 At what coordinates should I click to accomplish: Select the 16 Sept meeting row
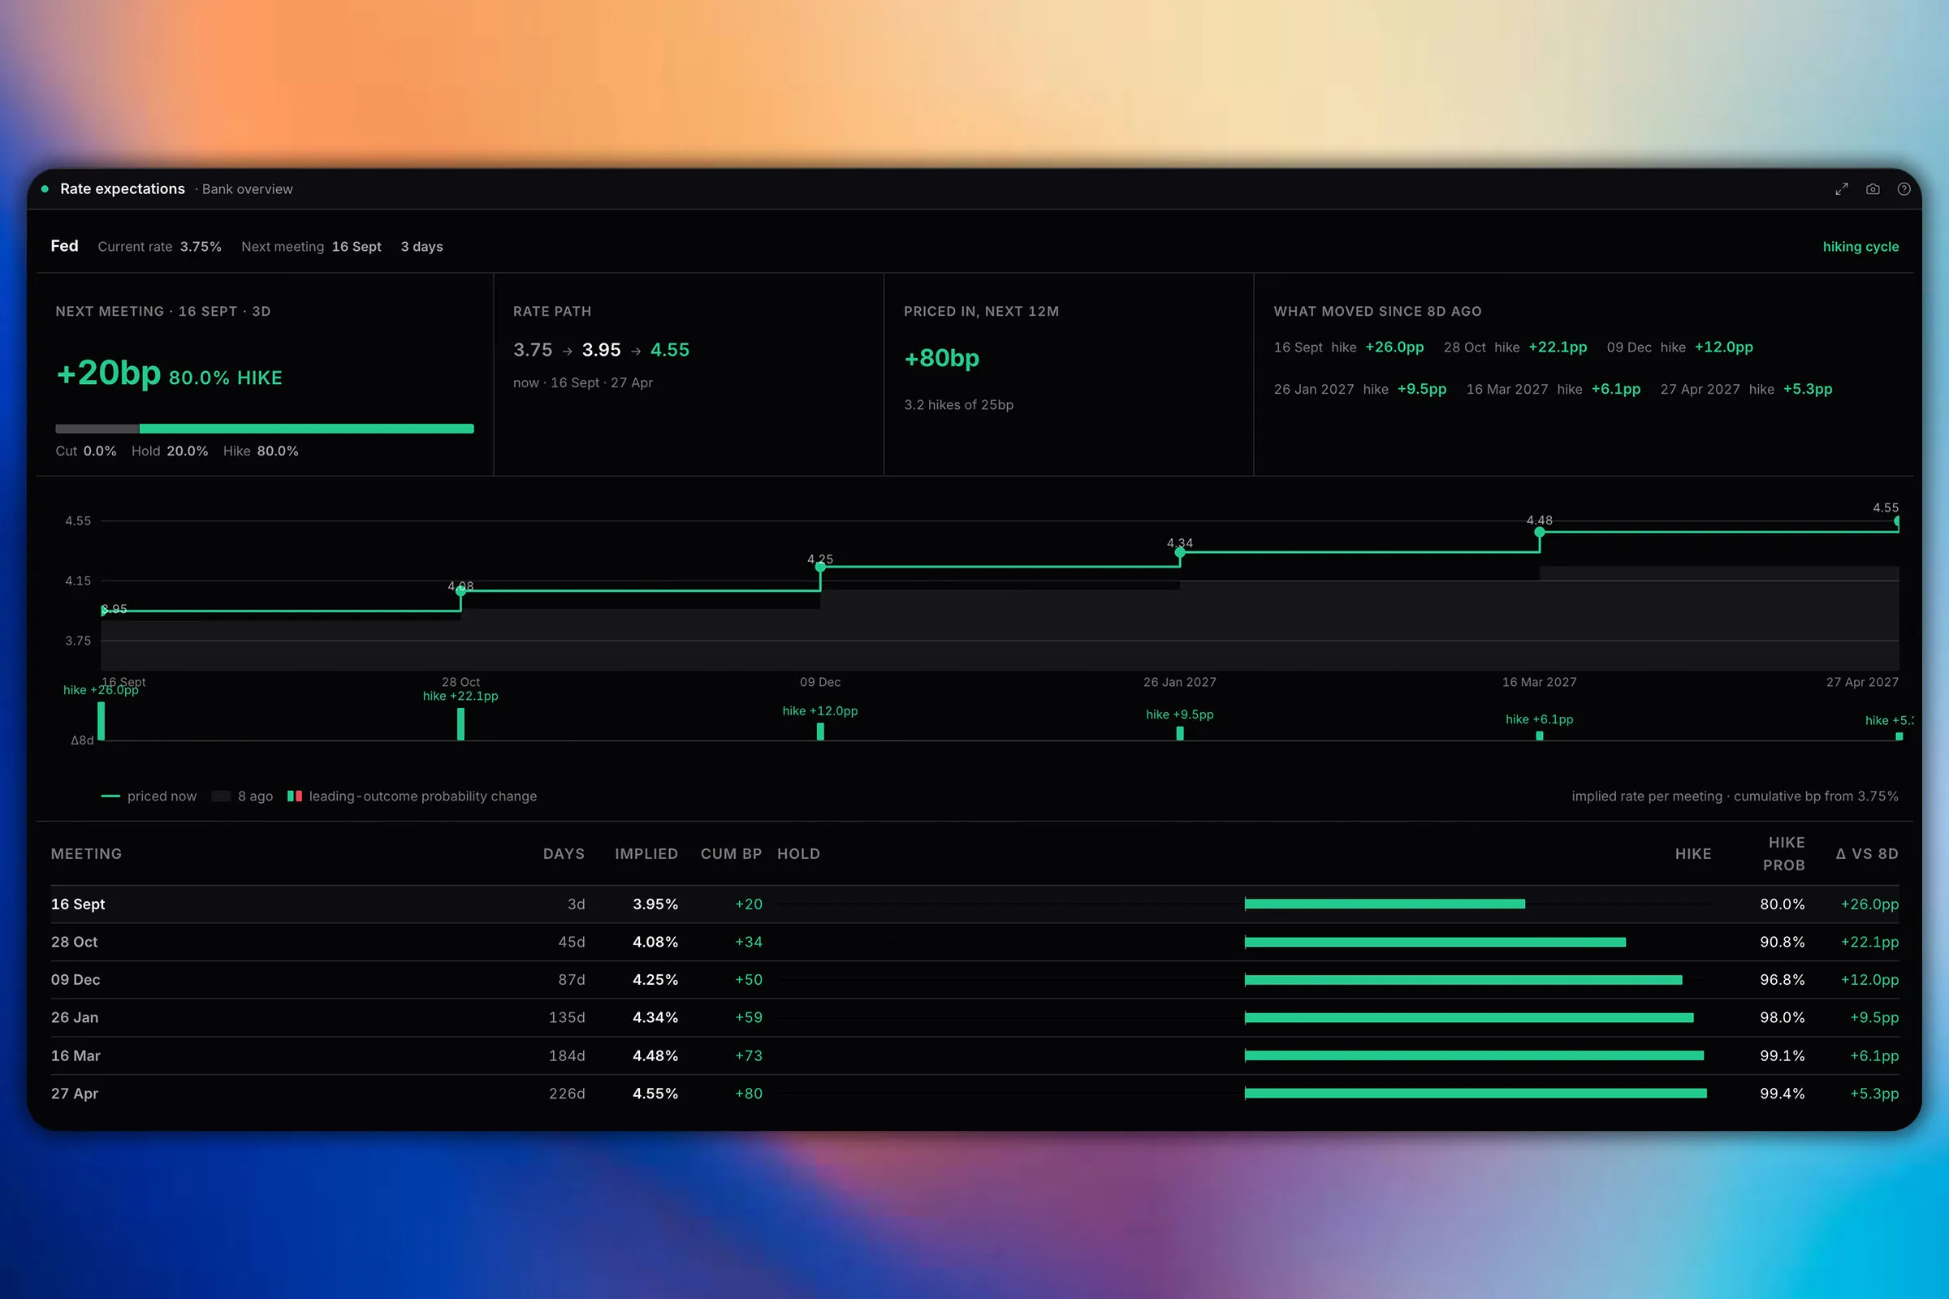tap(974, 904)
